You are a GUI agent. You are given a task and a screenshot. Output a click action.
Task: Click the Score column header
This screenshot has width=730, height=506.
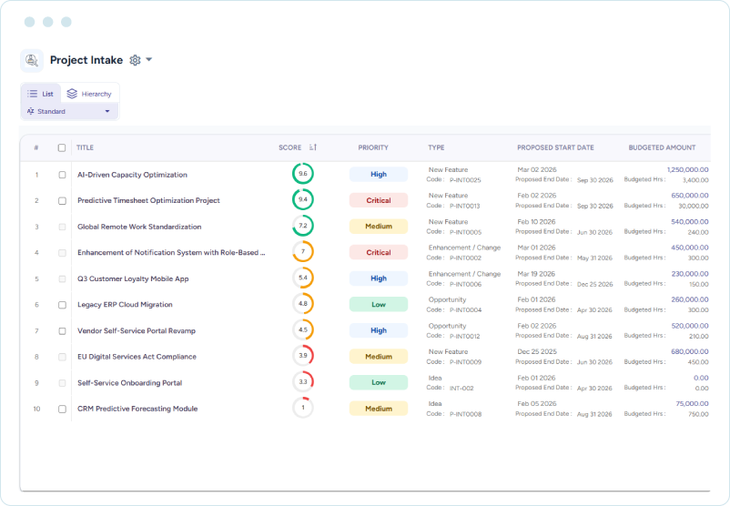click(x=290, y=147)
